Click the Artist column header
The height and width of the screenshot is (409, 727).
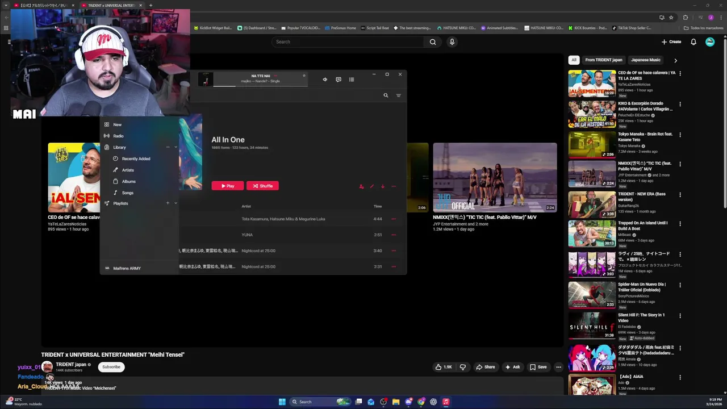246,206
